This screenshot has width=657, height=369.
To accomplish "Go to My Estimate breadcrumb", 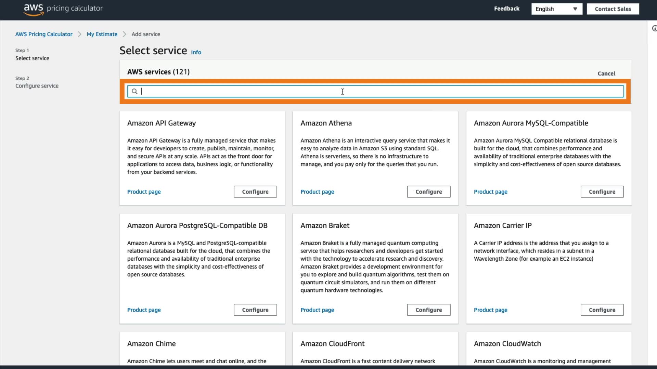I will click(x=102, y=34).
